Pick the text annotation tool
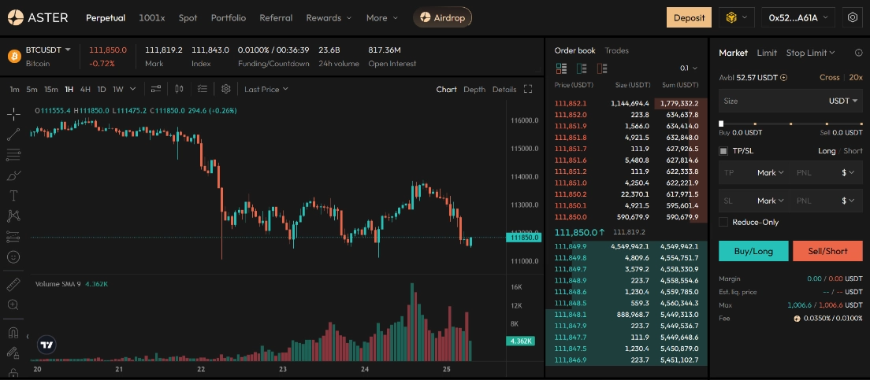The height and width of the screenshot is (380, 870). pos(13,195)
